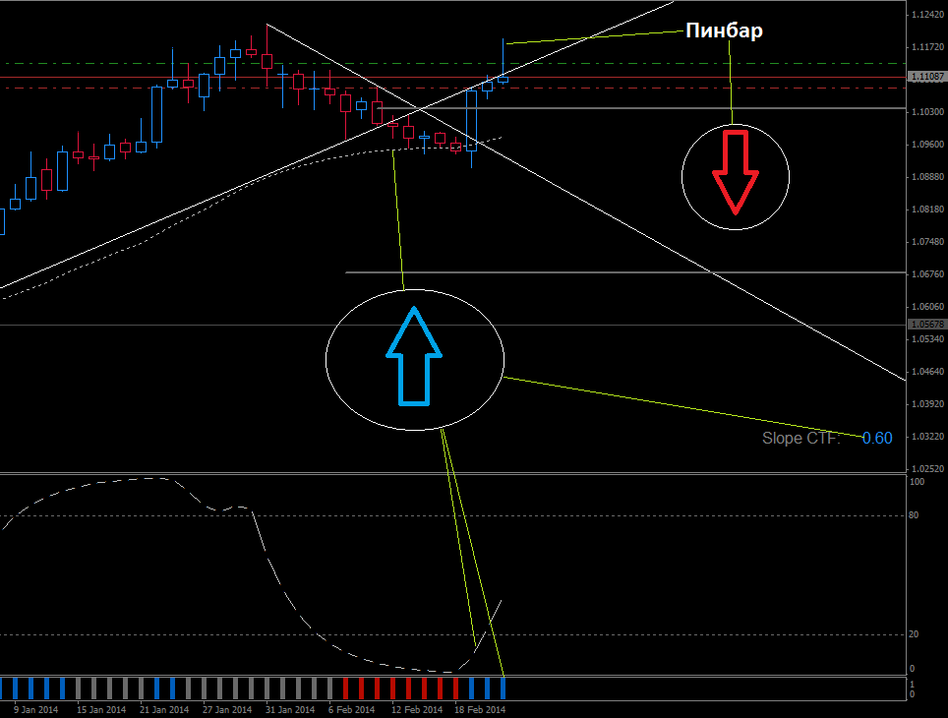Click the Slope CTF label
This screenshot has width=948, height=718.
801,438
